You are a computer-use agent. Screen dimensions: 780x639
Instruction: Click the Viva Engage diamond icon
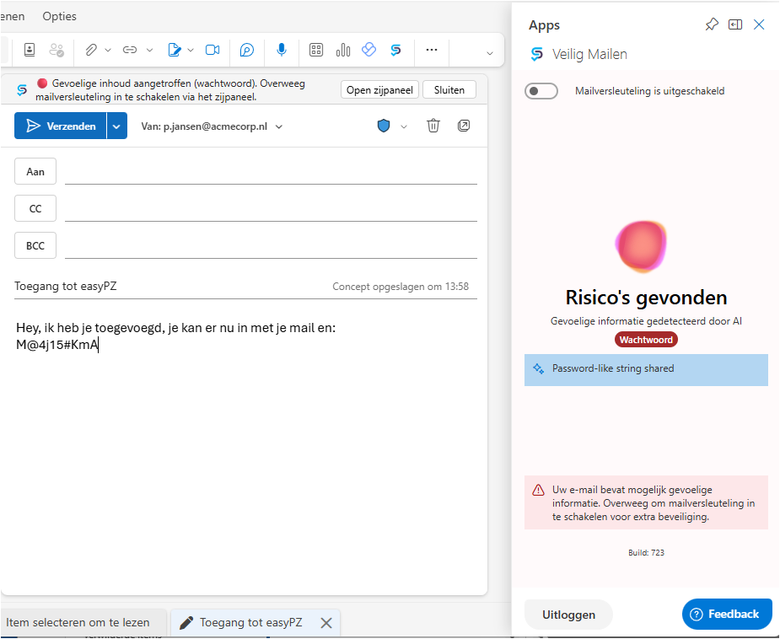pos(368,49)
